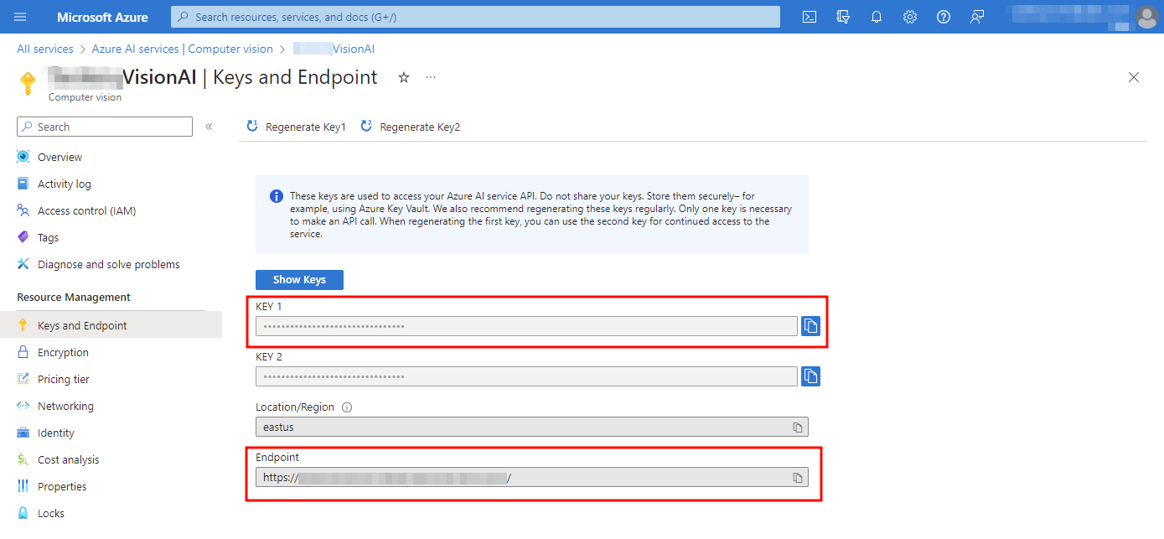1164x539 pixels.
Task: Open Access control (IAM) page
Action: coord(86,210)
